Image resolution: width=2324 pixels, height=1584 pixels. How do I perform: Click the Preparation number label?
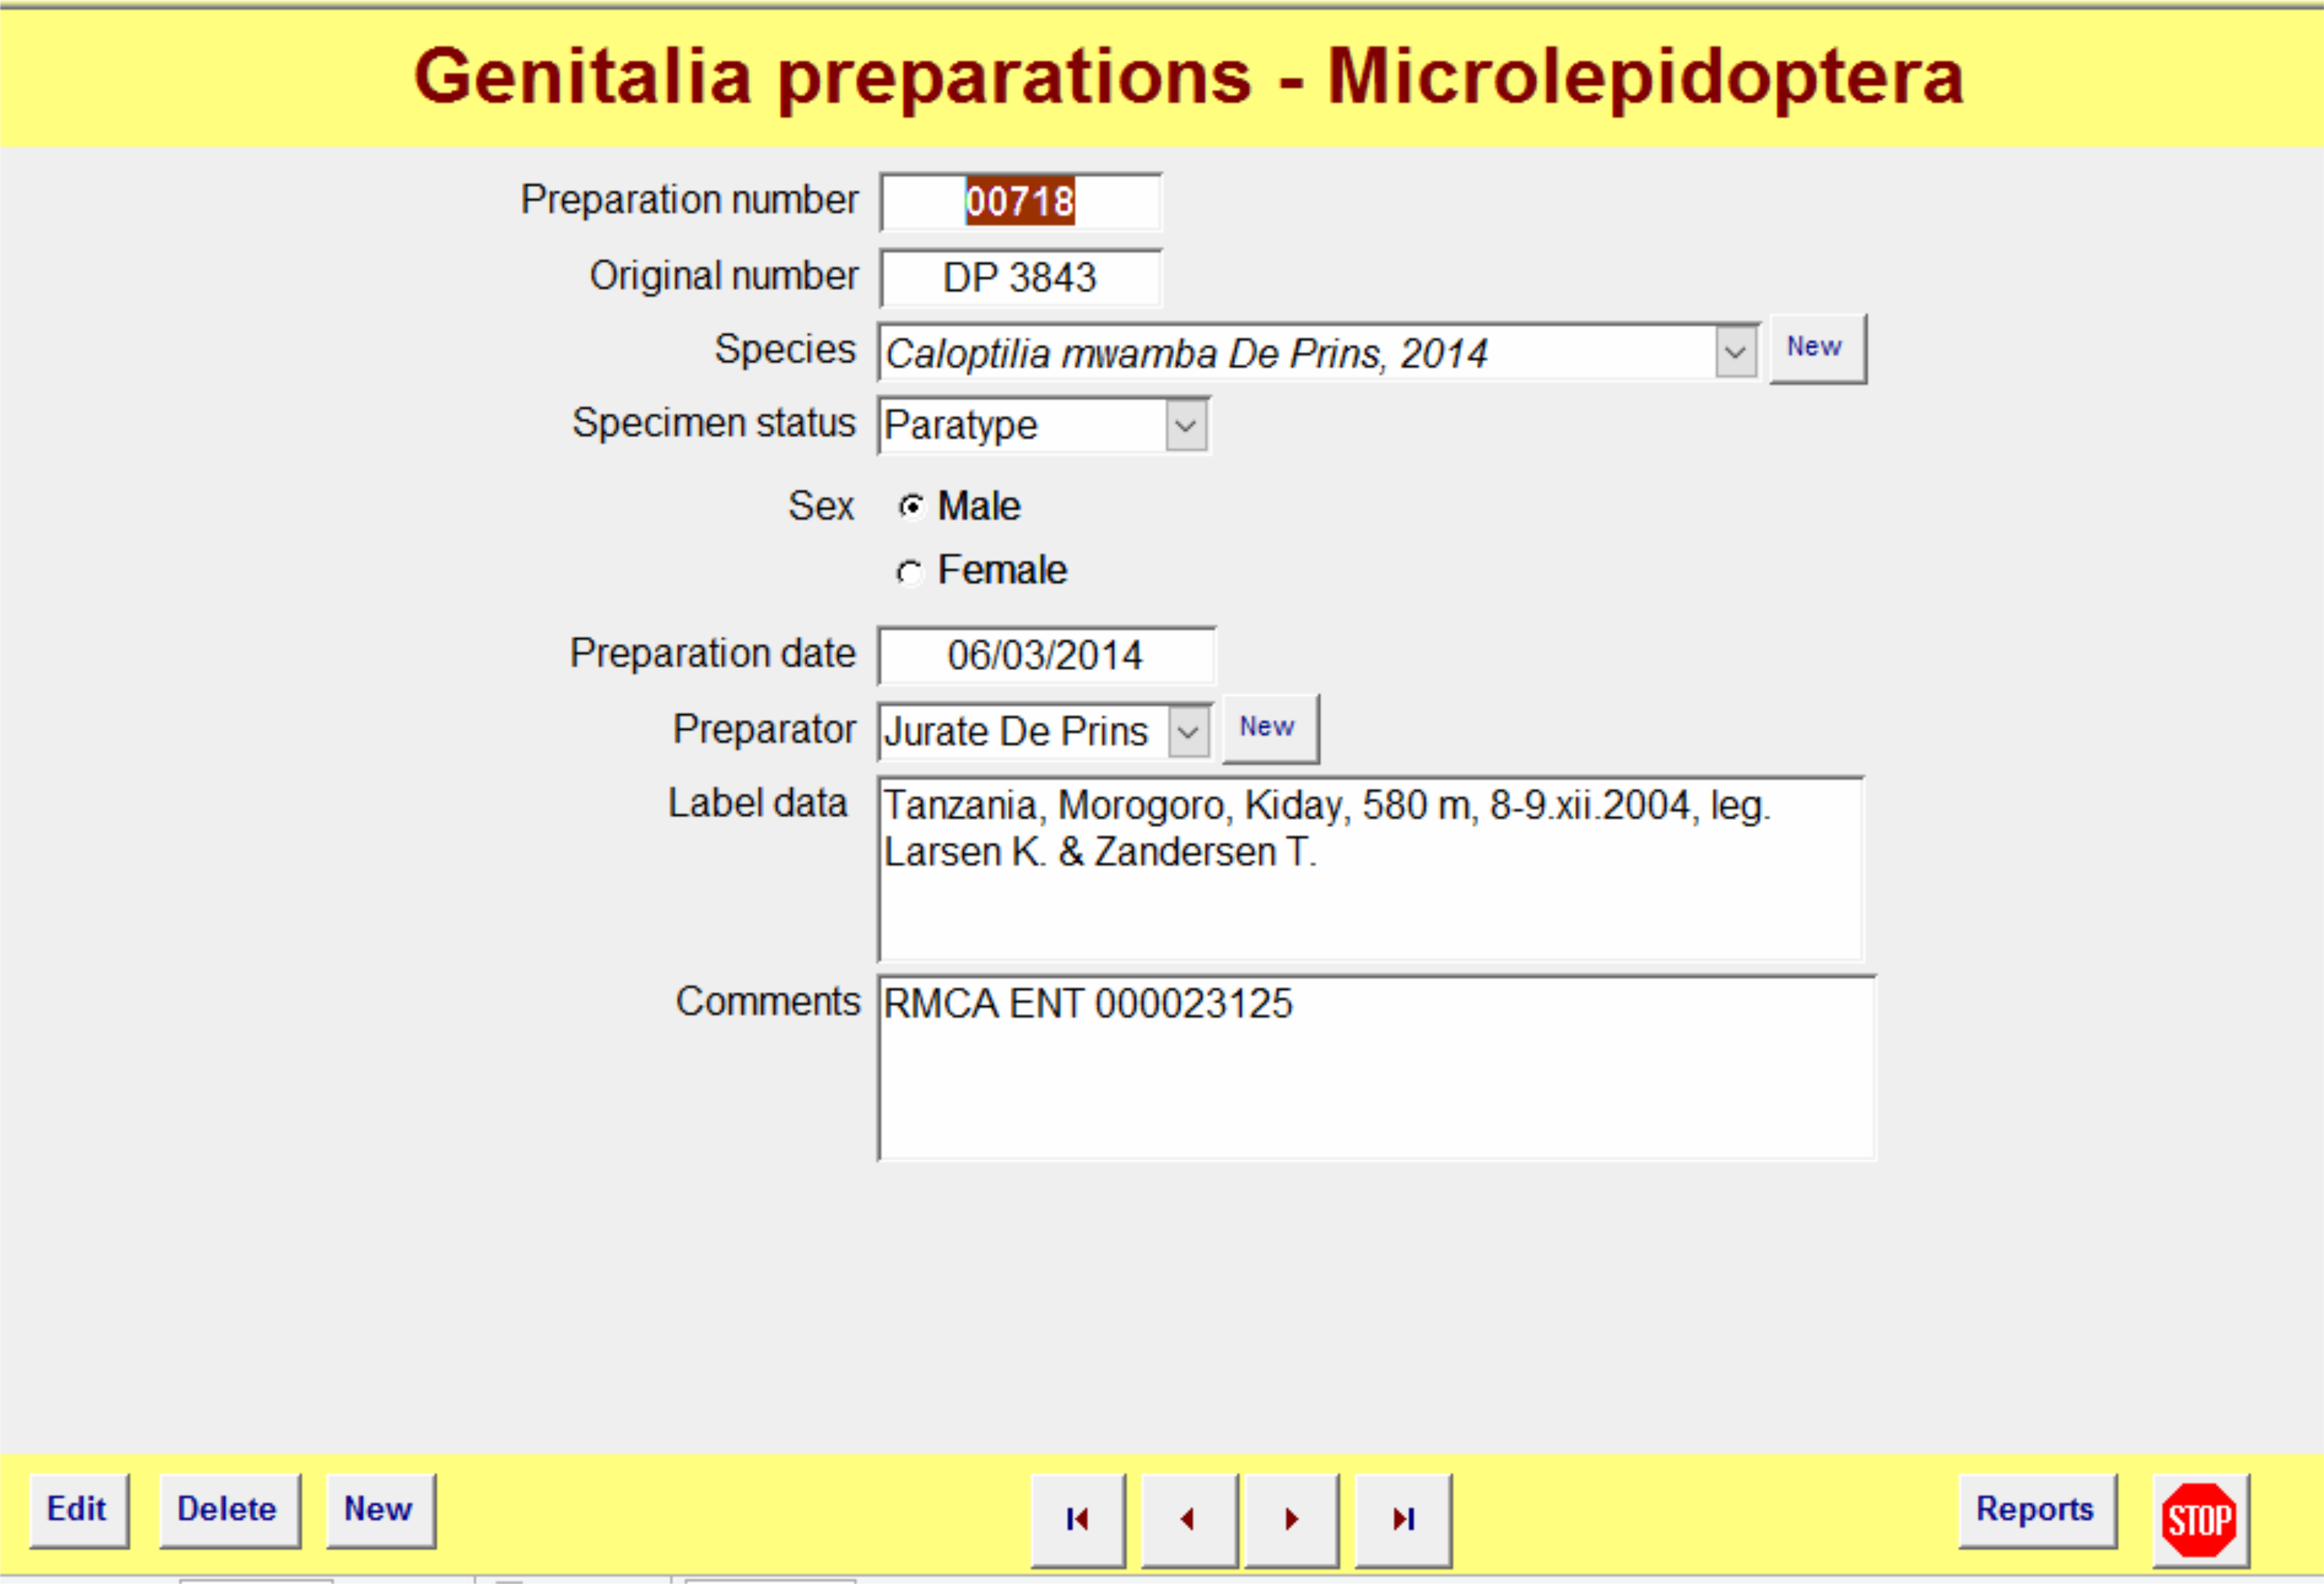point(689,200)
